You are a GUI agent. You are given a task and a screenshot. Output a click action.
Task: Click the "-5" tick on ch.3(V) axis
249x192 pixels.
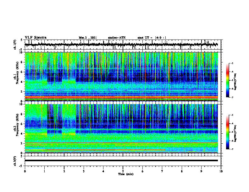click(21, 166)
